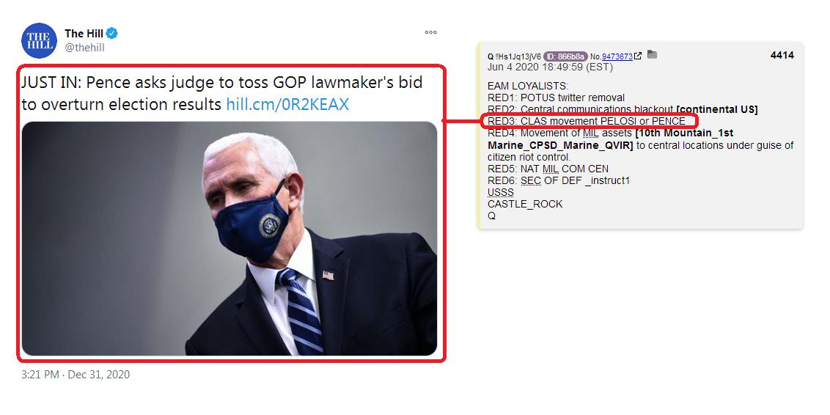Open the external link icon beside 9473673
The height and width of the screenshot is (415, 830).
coord(638,56)
